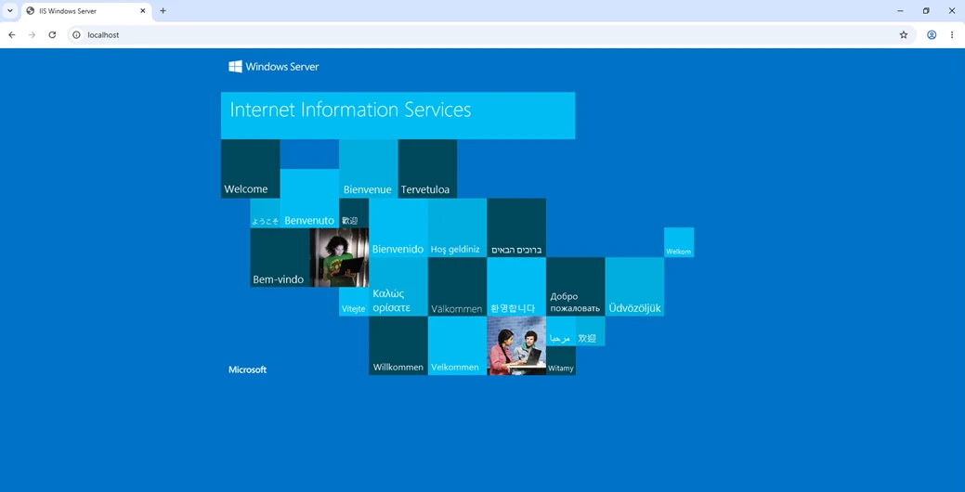This screenshot has width=965, height=492.
Task: Click the Welcome tile
Action: point(251,169)
